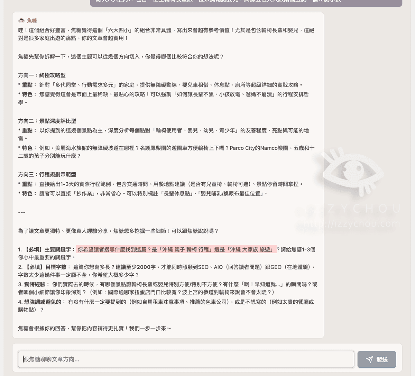Screen dimensions: 415x376
Task: Click the line 為了讓文章更獨特、更像真人經驗分享
Action: 118,231
